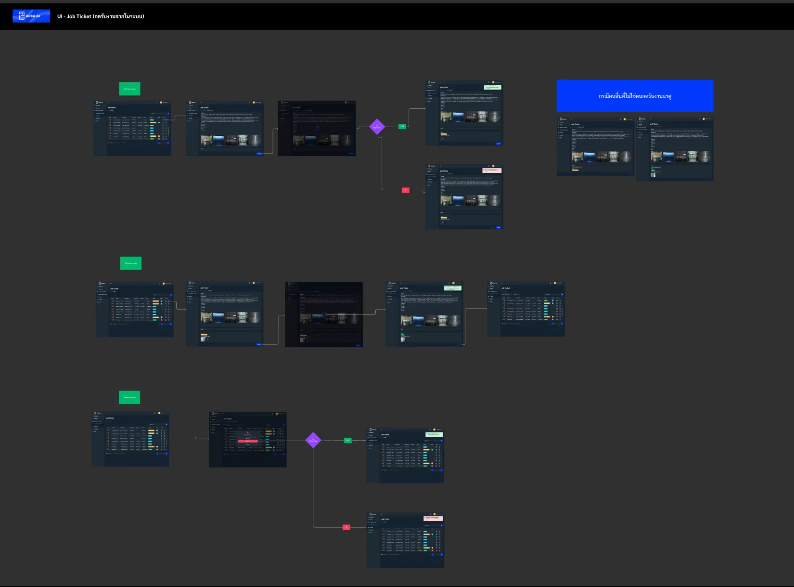Open the dimmed loading frame in second flow

pyautogui.click(x=324, y=314)
